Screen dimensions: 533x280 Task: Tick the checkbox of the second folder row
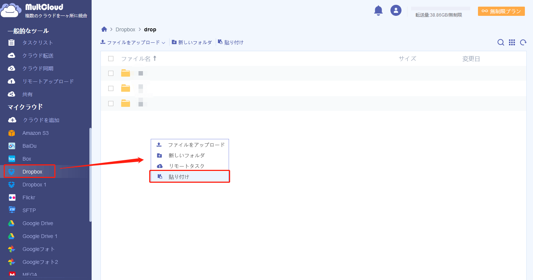click(x=111, y=88)
